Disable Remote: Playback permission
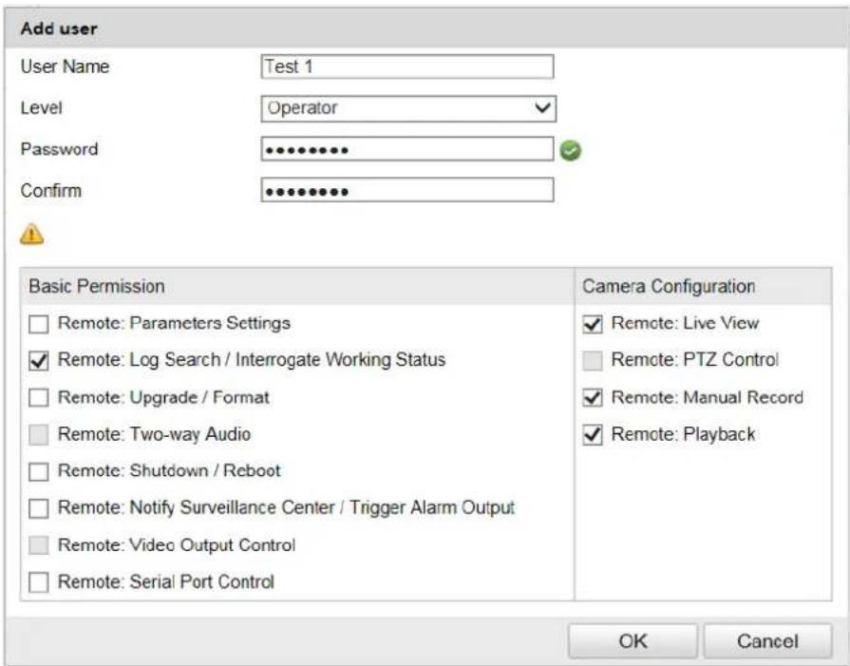 click(x=593, y=434)
